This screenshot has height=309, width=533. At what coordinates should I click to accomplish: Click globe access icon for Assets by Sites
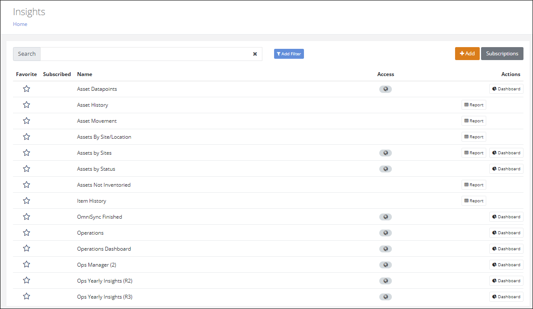point(385,153)
